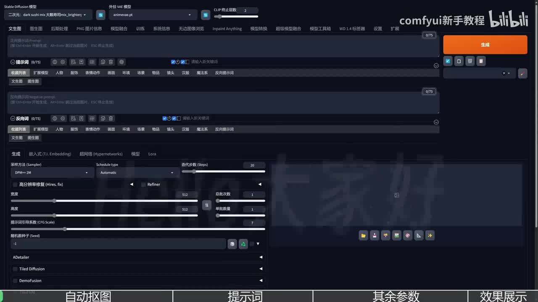Adjust the 迭代步数 (Steps) slider
The height and width of the screenshot is (302, 538).
[223, 171]
